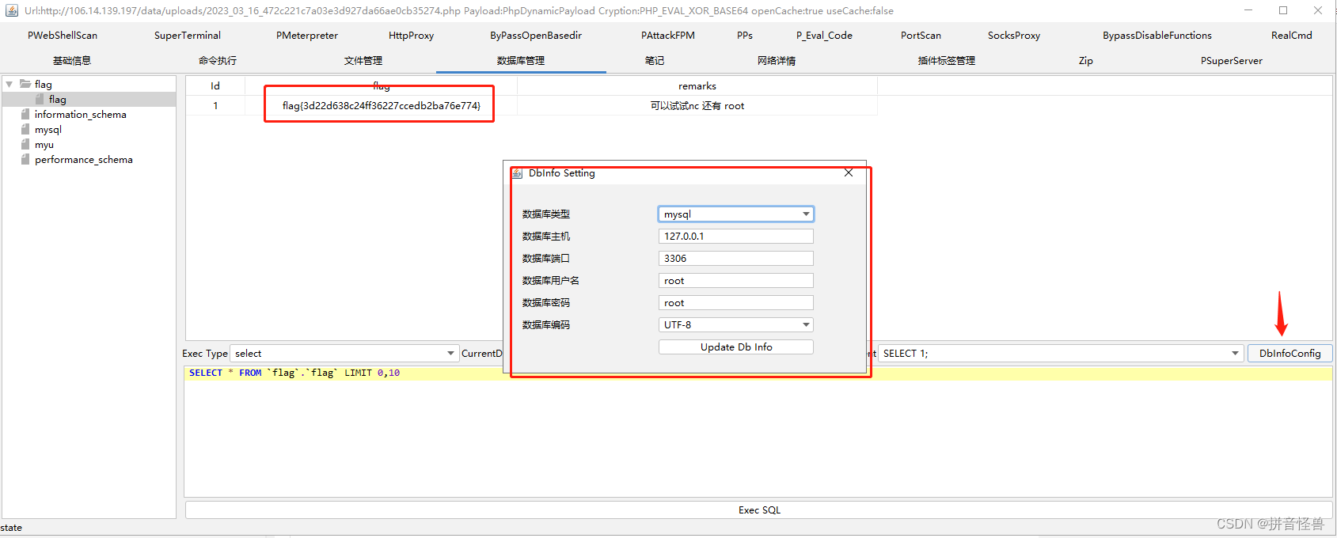Switch to the 网络详情 tab
The image size is (1337, 538).
(777, 61)
